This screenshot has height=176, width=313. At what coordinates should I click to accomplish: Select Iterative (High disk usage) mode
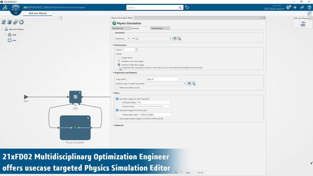(x=119, y=65)
